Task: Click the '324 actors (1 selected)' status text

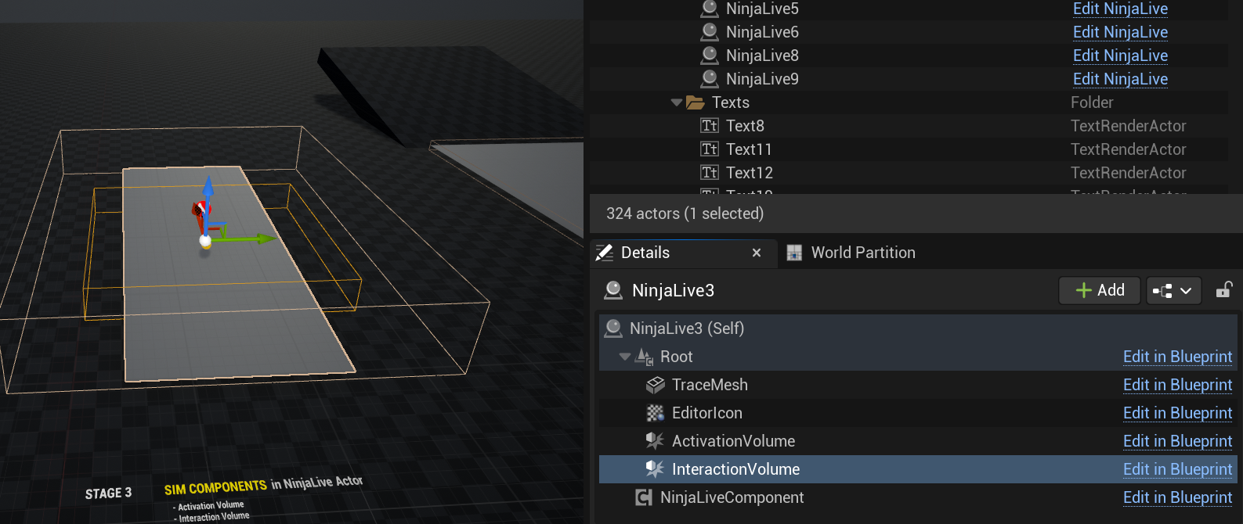Action: pos(685,214)
